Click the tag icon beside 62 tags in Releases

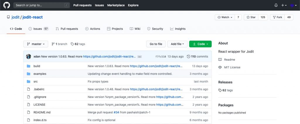click(220, 90)
